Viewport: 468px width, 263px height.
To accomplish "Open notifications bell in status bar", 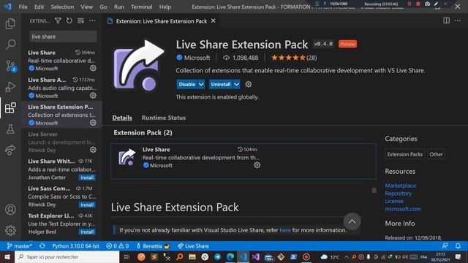I will click(x=458, y=246).
